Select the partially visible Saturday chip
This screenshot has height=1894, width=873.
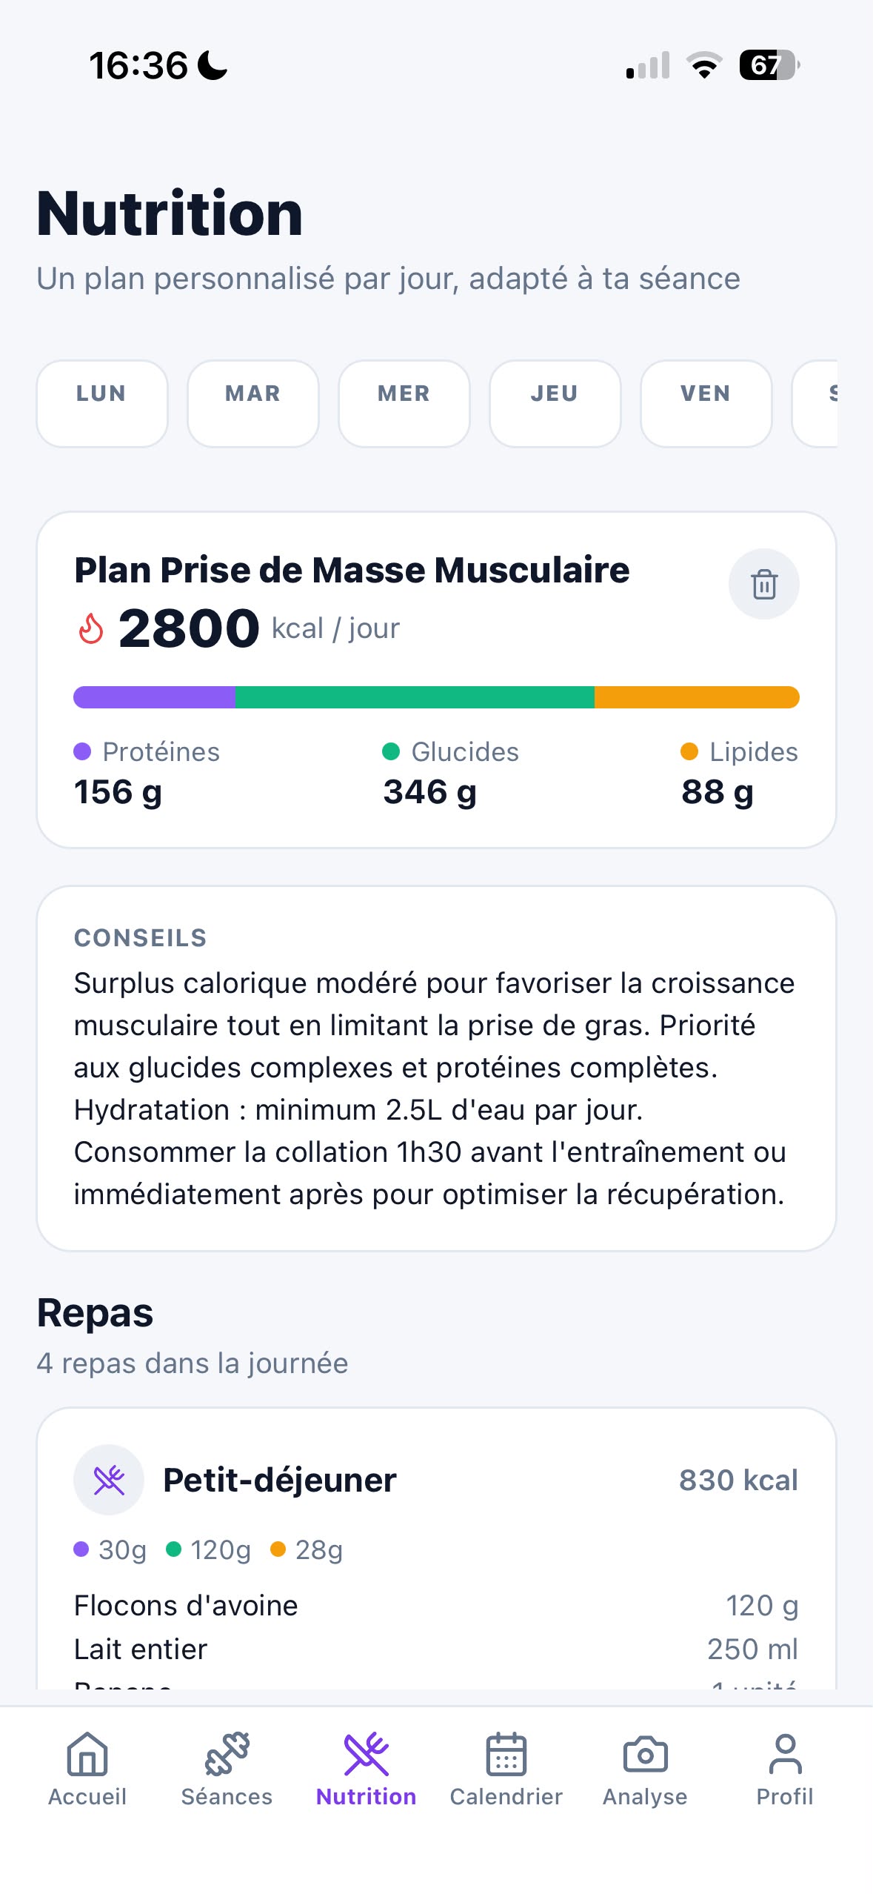[815, 404]
